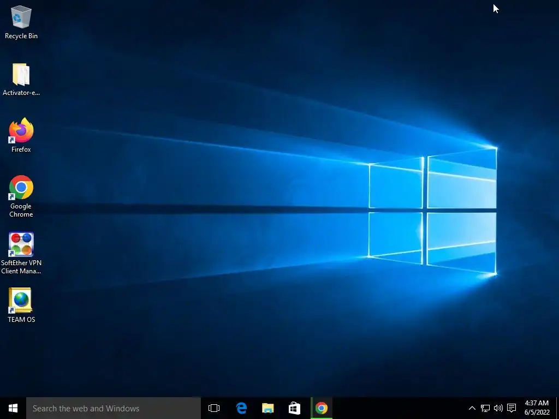This screenshot has width=559, height=419.
Task: Click the Search the web and Windows box
Action: (114, 408)
